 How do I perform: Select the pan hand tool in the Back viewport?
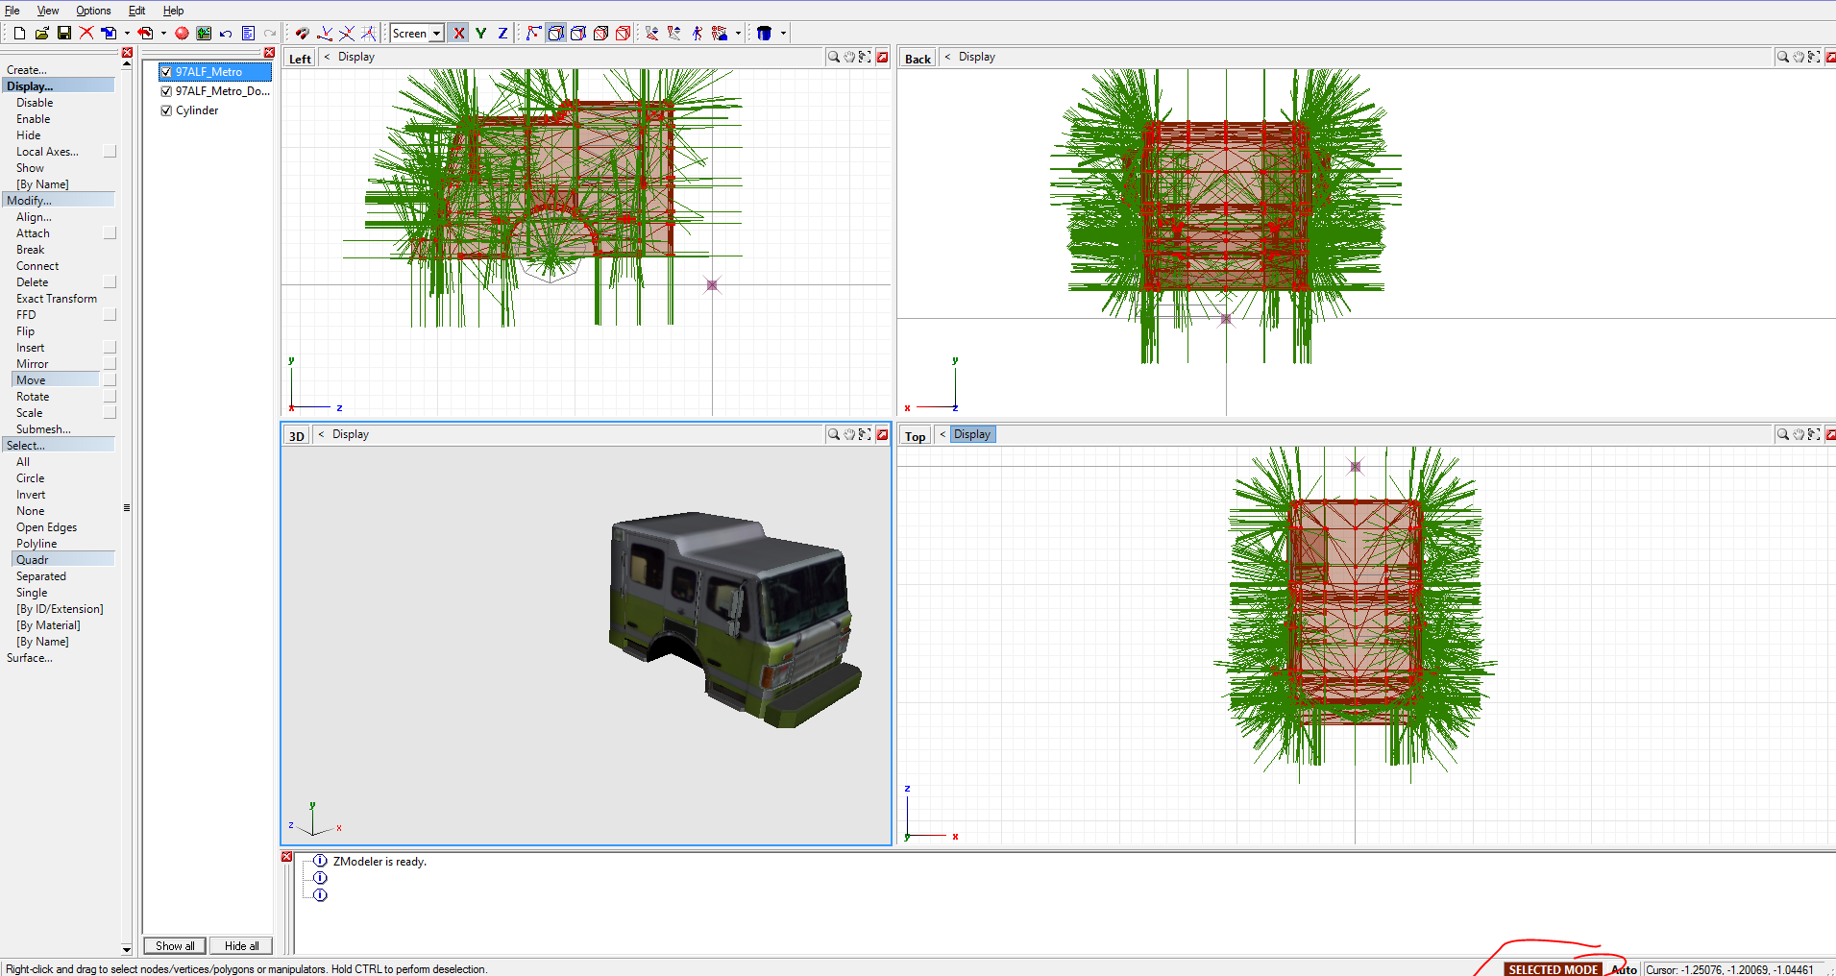(1798, 57)
